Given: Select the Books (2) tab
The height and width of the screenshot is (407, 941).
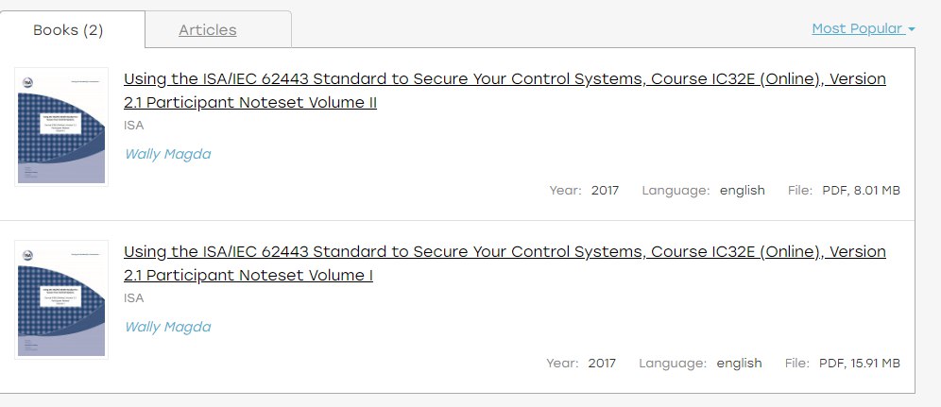Looking at the screenshot, I should (x=68, y=29).
